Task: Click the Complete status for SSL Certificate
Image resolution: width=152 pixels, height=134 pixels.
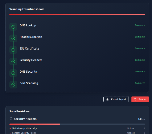Action: coord(140,48)
